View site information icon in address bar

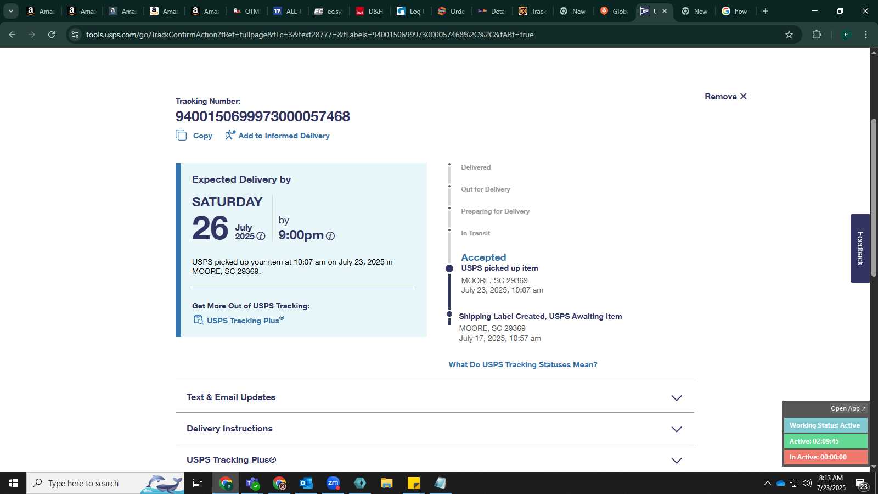coord(75,35)
